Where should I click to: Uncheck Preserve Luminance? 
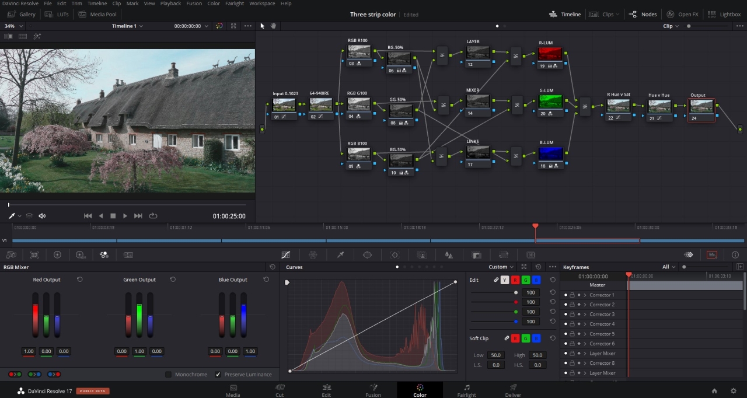(218, 374)
